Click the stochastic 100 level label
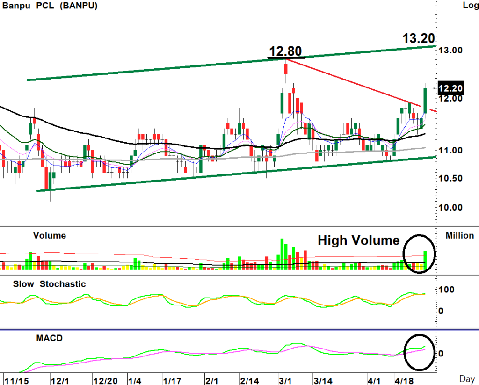 point(446,290)
